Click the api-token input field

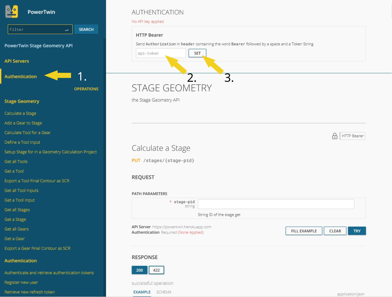(x=160, y=53)
